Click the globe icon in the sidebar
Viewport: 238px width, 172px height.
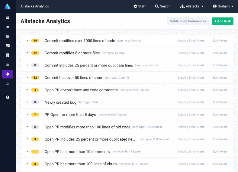pos(8,97)
